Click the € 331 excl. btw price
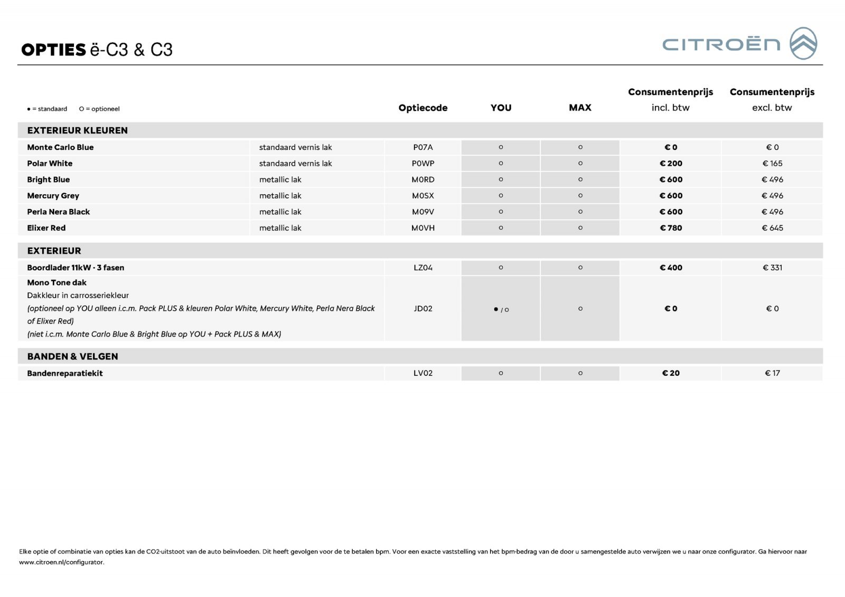Image resolution: width=845 pixels, height=597 pixels. point(772,268)
